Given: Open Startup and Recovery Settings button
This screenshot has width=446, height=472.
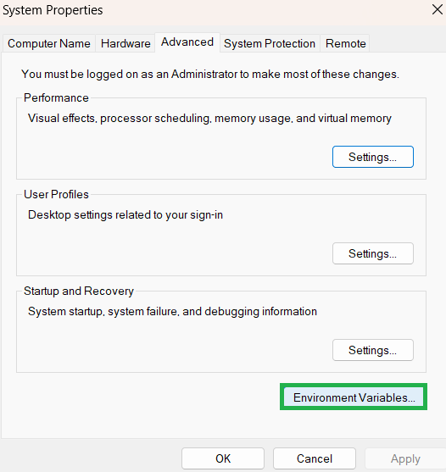Looking at the screenshot, I should [373, 350].
